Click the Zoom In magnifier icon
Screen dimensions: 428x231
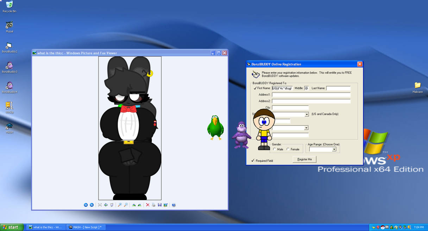[x=120, y=205]
